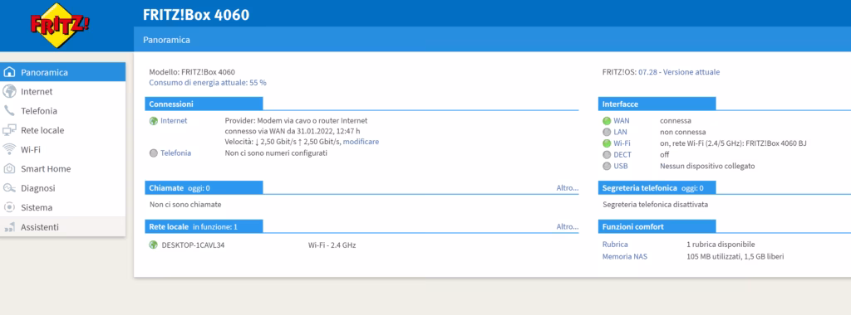
Task: Click "Segreteria telefonica disattivata" text
Action: tap(655, 205)
